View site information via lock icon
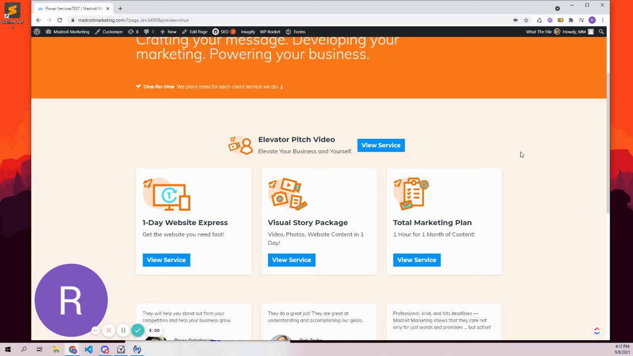The width and height of the screenshot is (633, 356). 73,20
